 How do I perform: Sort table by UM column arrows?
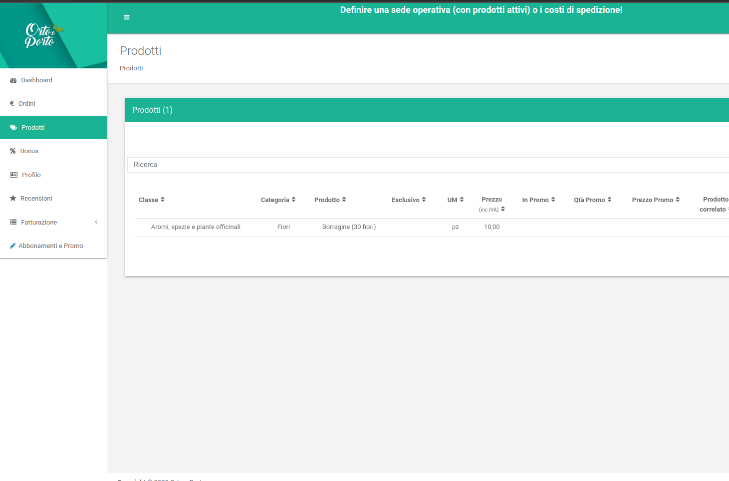[x=462, y=200]
